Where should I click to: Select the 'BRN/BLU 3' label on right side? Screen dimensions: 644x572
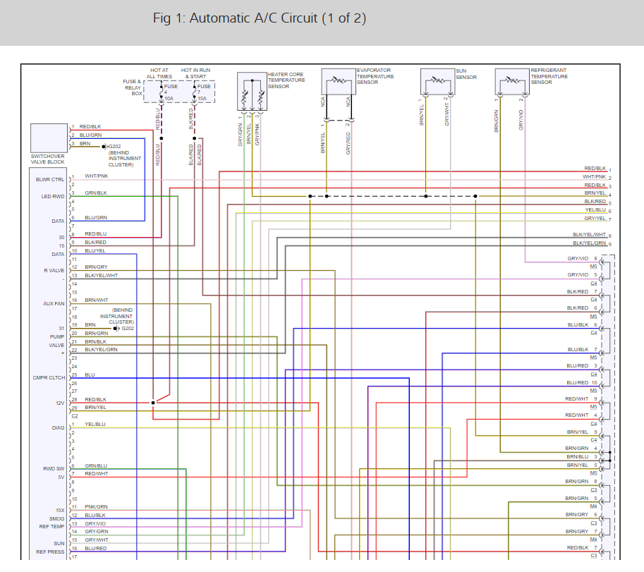581,456
